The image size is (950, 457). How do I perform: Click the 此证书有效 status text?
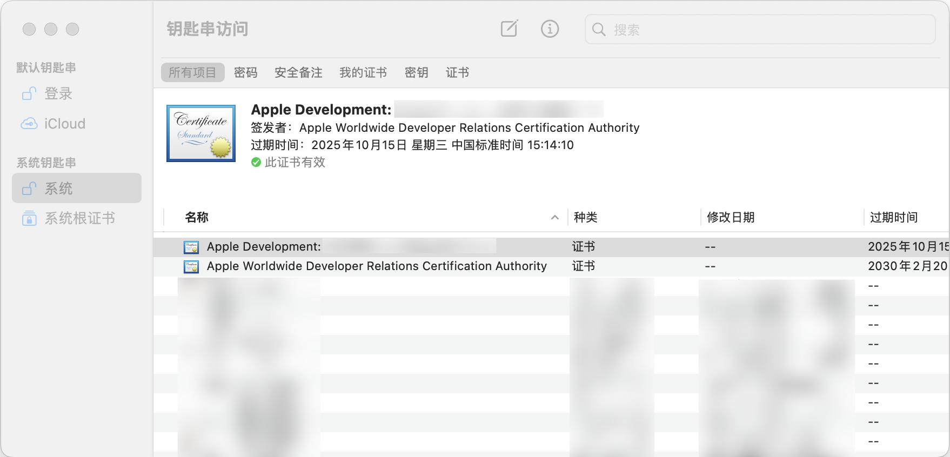tap(295, 162)
